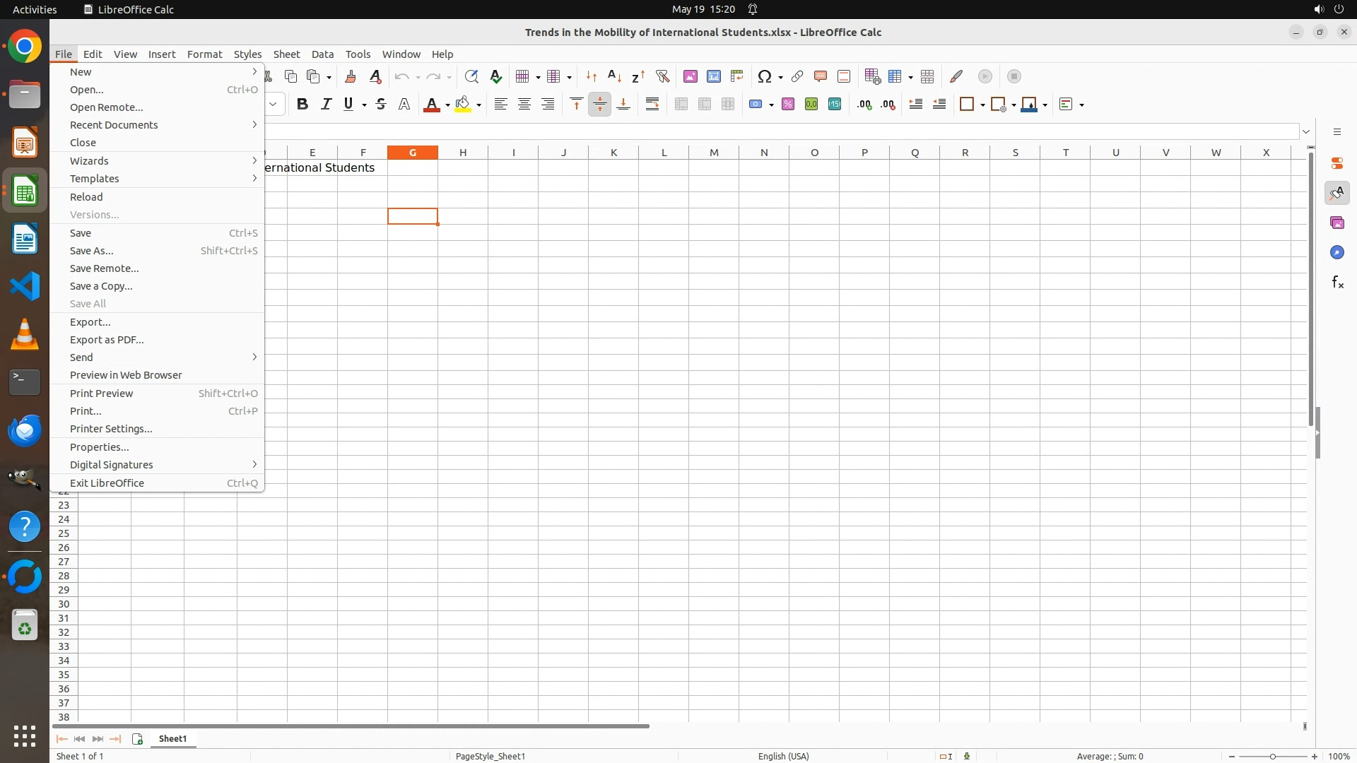Image resolution: width=1357 pixels, height=763 pixels.
Task: Toggle Wrap Text button
Action: (x=652, y=105)
